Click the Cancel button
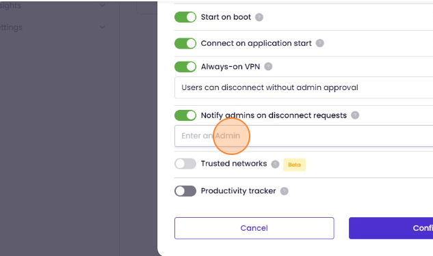The height and width of the screenshot is (256, 433). [254, 228]
